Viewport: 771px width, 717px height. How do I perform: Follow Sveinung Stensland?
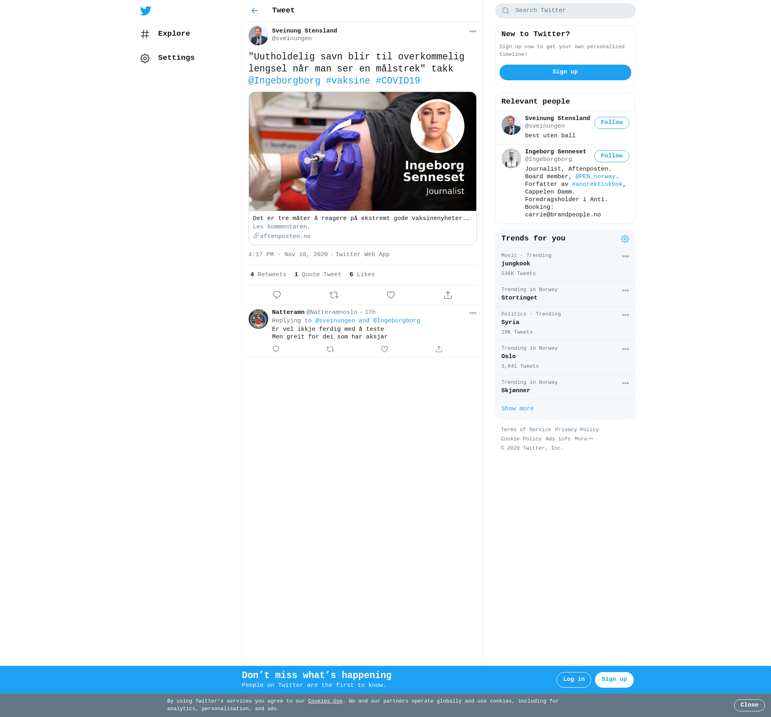[611, 123]
